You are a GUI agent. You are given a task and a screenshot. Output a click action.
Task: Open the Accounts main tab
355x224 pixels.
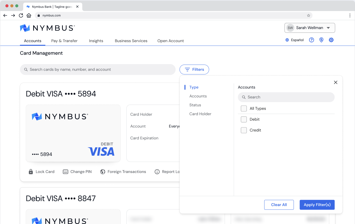33,41
